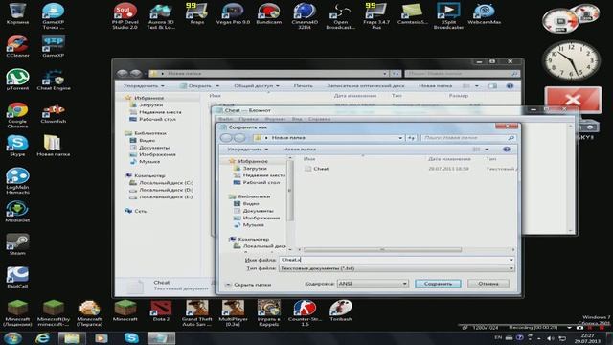The height and width of the screenshot is (345, 613).
Task: Open the Google Chrome desktop shortcut
Action: (x=17, y=115)
